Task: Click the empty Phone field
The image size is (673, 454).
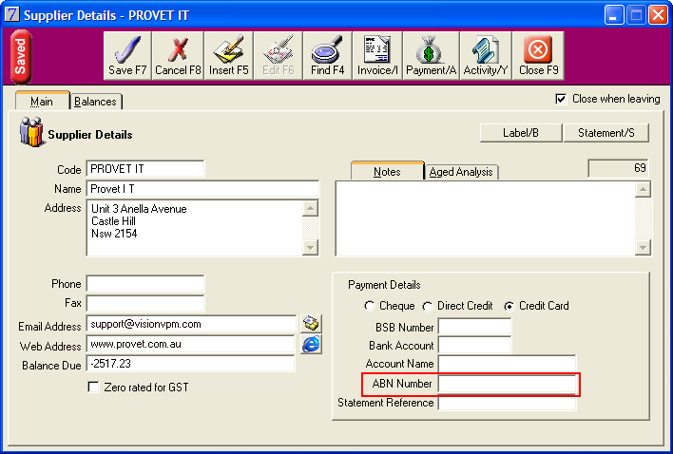Action: [145, 283]
